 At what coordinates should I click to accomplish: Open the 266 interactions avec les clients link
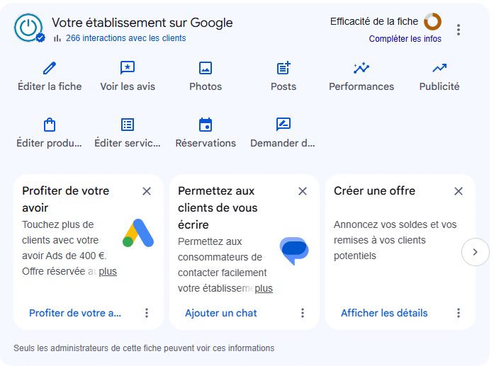point(125,38)
